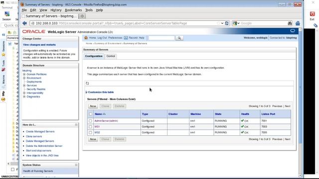Expand the Interoperability tree node
319x179 pixels.
tap(24, 93)
